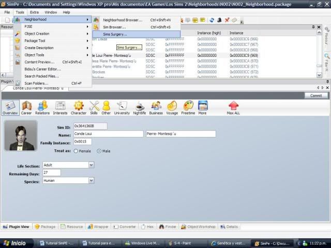Choose Sims Surgery menu entry
This screenshot has width=331, height=248.
137,34
